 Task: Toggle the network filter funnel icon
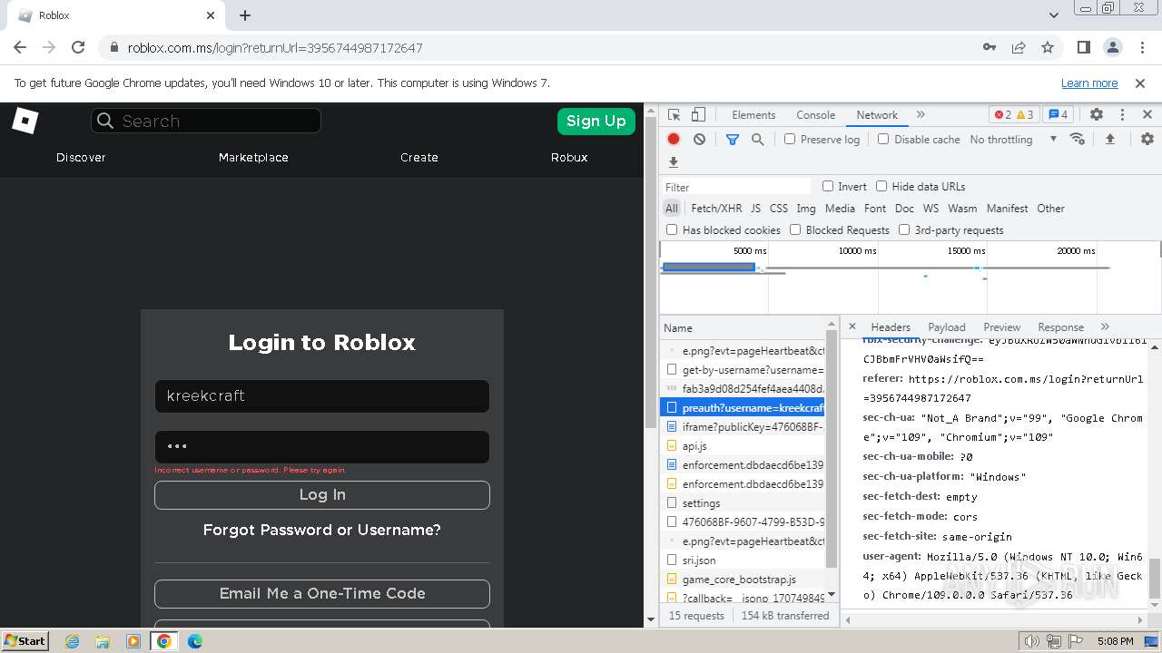tap(732, 139)
